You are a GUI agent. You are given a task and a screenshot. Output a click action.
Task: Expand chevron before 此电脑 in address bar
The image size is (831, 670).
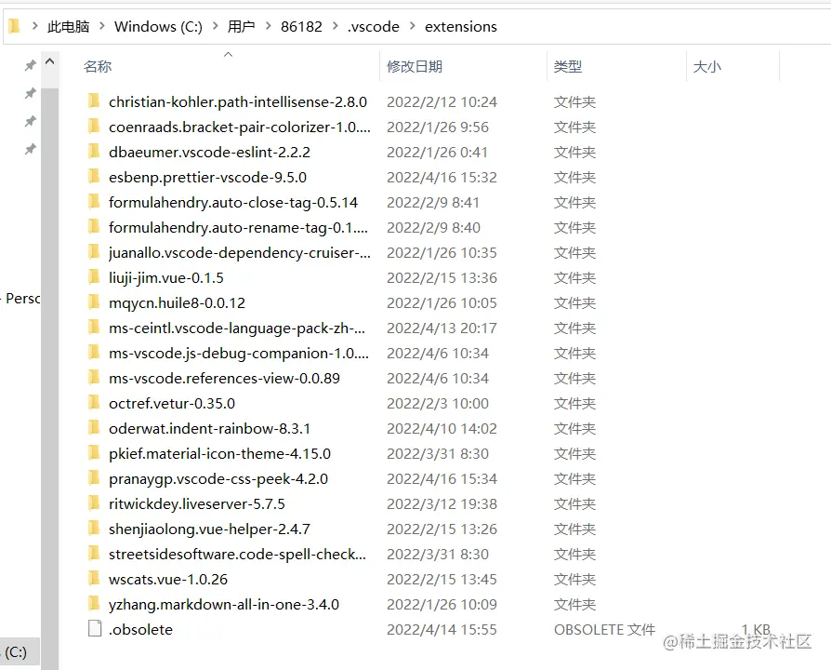point(35,25)
